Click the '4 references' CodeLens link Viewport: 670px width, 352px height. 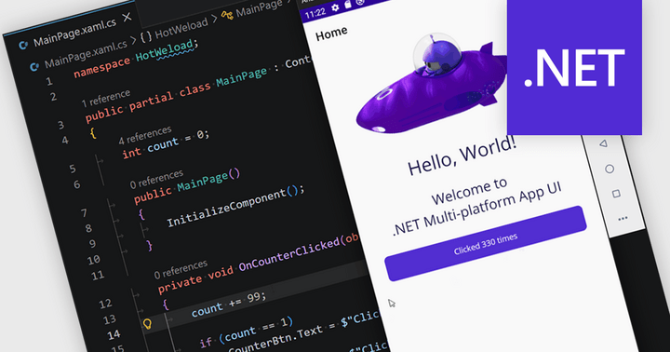click(145, 135)
